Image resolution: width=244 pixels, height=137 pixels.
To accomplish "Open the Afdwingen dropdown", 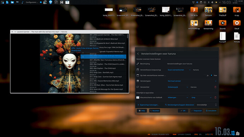I will tap(178, 97).
